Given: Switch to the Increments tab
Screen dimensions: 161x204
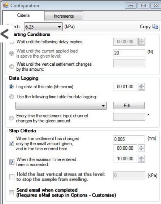Looking at the screenshot, I should pyautogui.click(x=64, y=16).
